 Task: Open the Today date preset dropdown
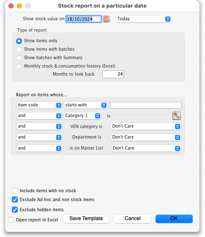(x=143, y=19)
